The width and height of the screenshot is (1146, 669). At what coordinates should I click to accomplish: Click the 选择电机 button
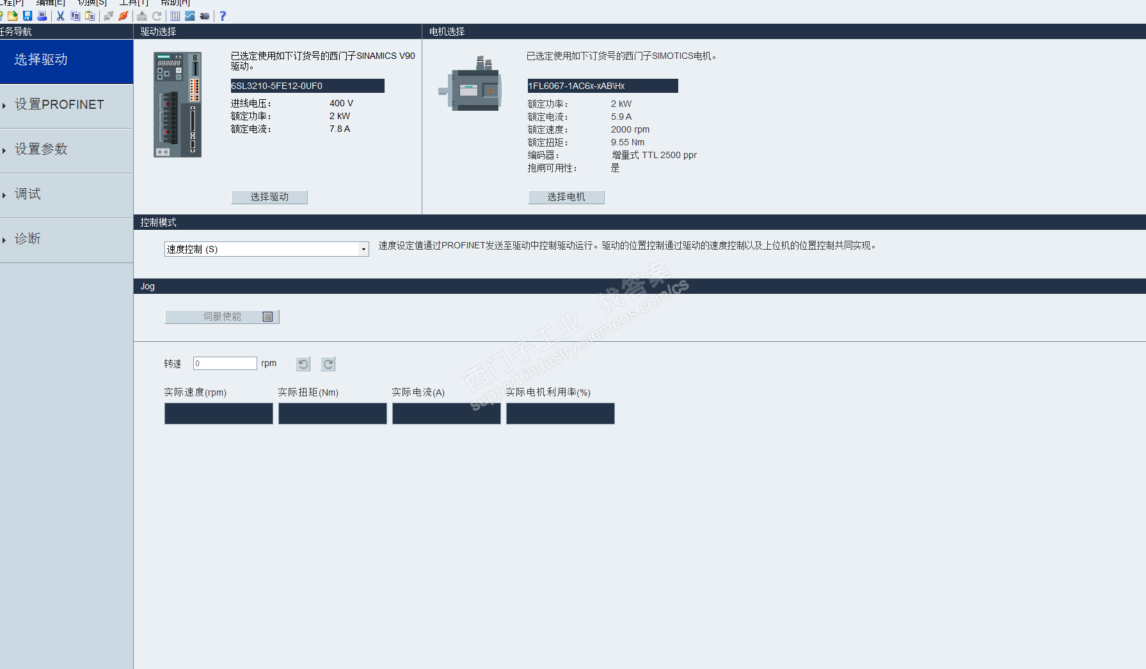click(566, 197)
